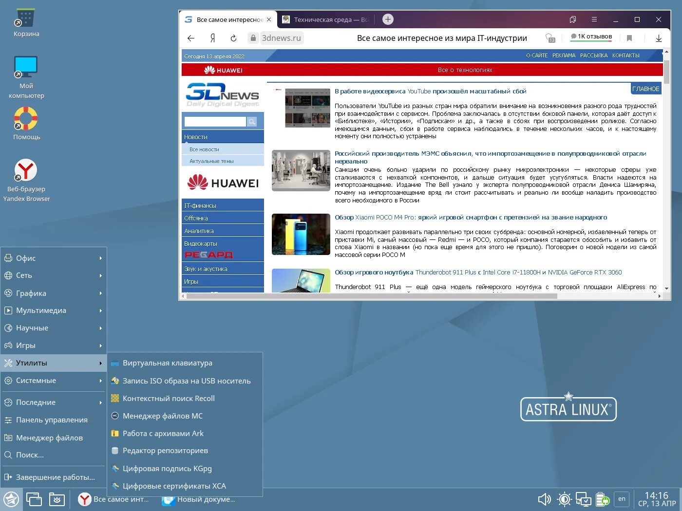Click the site search magnifier button

tap(252, 122)
